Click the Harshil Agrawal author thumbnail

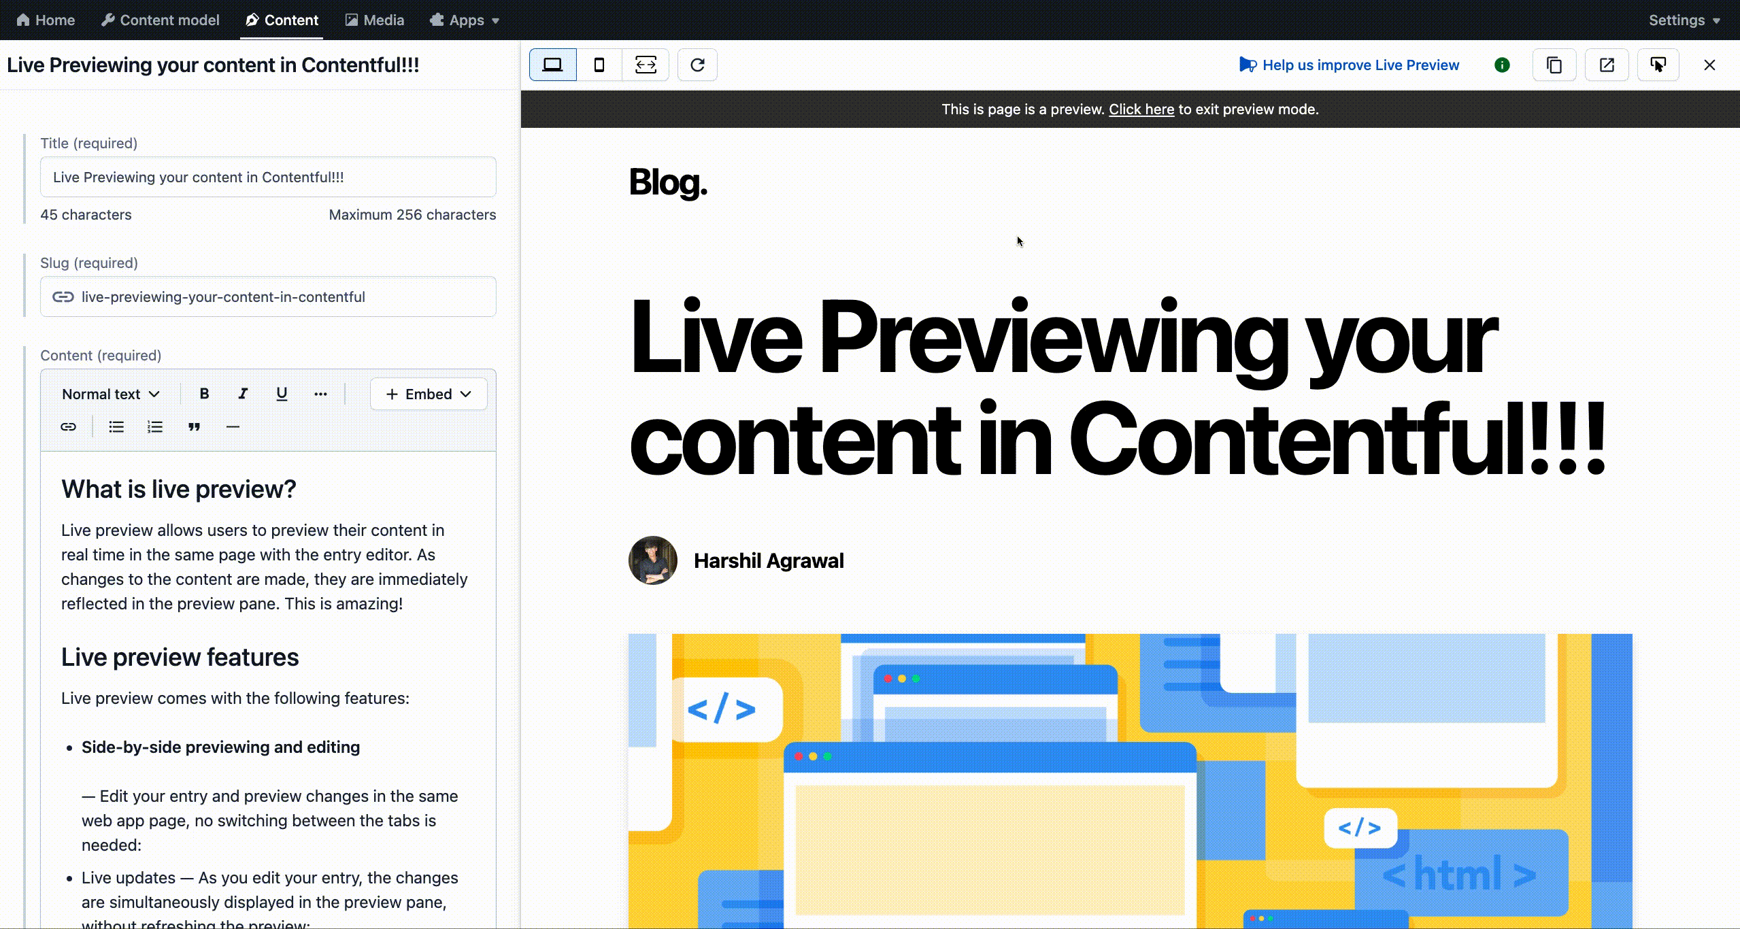(652, 560)
